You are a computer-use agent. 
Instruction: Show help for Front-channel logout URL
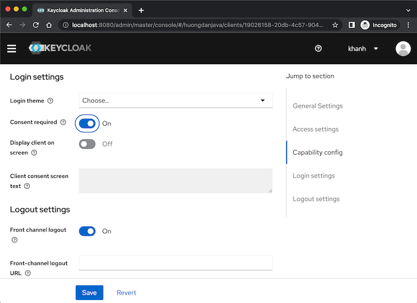[x=27, y=273]
